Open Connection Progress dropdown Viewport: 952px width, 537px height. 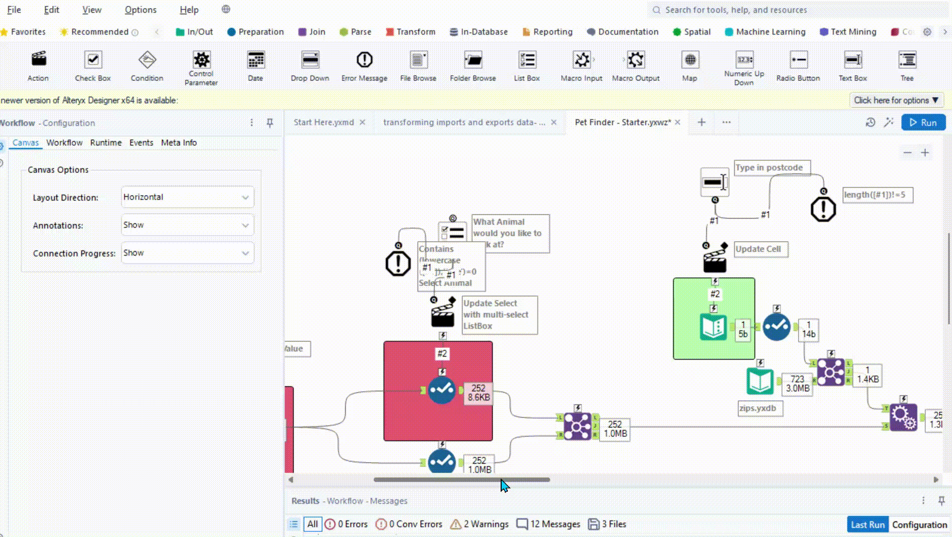[187, 253]
